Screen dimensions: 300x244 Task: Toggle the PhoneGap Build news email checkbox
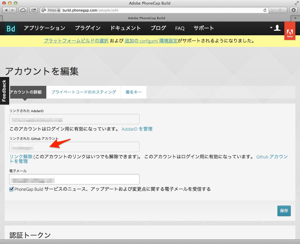pos(12,189)
